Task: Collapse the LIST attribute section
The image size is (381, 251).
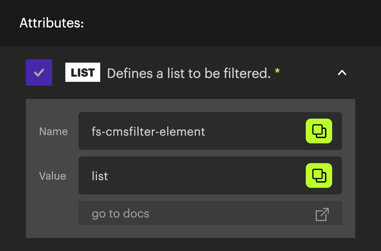Action: tap(342, 73)
